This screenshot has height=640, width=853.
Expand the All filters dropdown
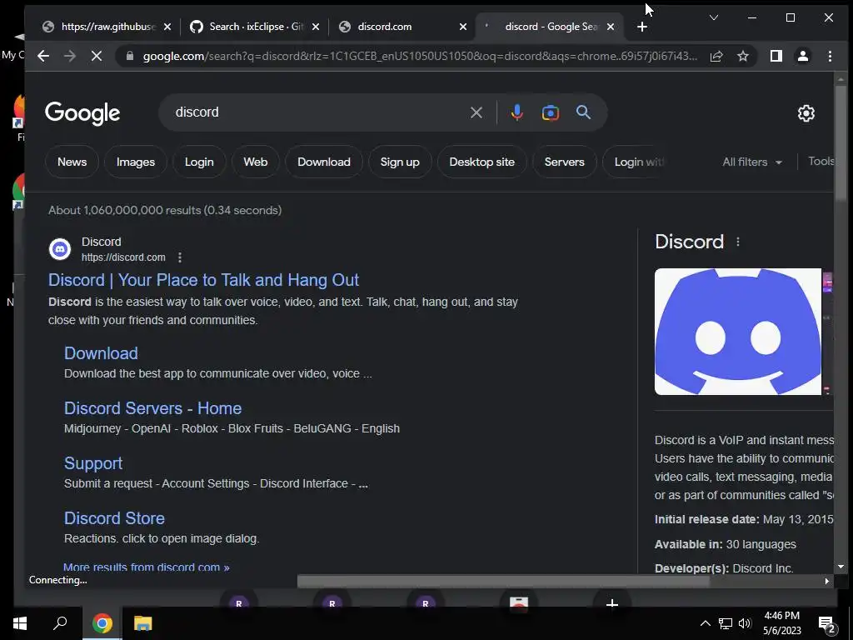pyautogui.click(x=752, y=162)
